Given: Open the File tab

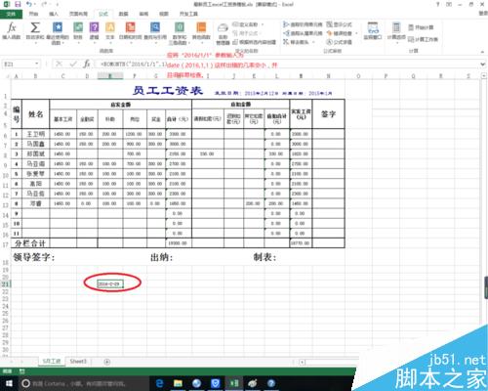Looking at the screenshot, I should pos(11,14).
